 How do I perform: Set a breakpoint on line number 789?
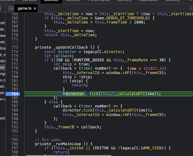point(15,115)
